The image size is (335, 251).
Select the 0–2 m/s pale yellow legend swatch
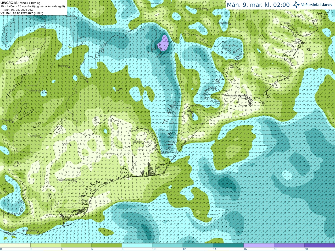tap(15, 245)
